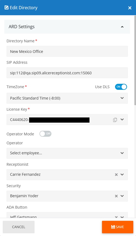Image resolution: width=136 pixels, height=236 pixels.
Task: Click the SIP Address field
Action: pos(67,73)
